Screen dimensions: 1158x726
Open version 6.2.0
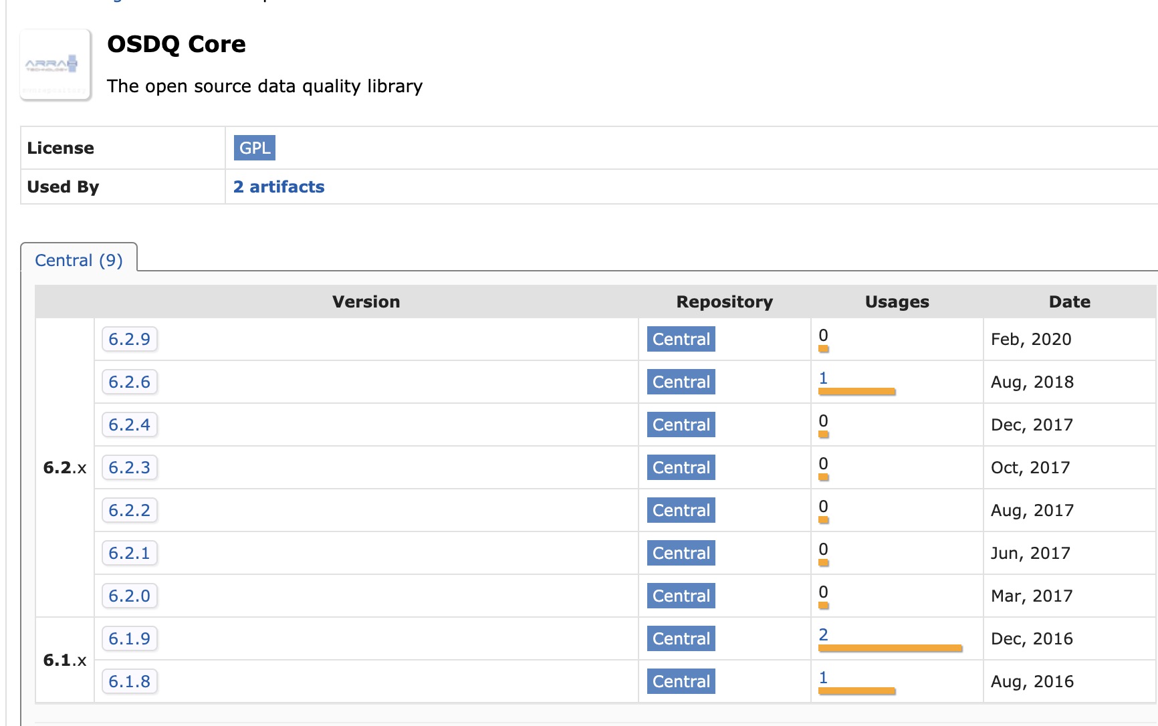[x=130, y=596]
